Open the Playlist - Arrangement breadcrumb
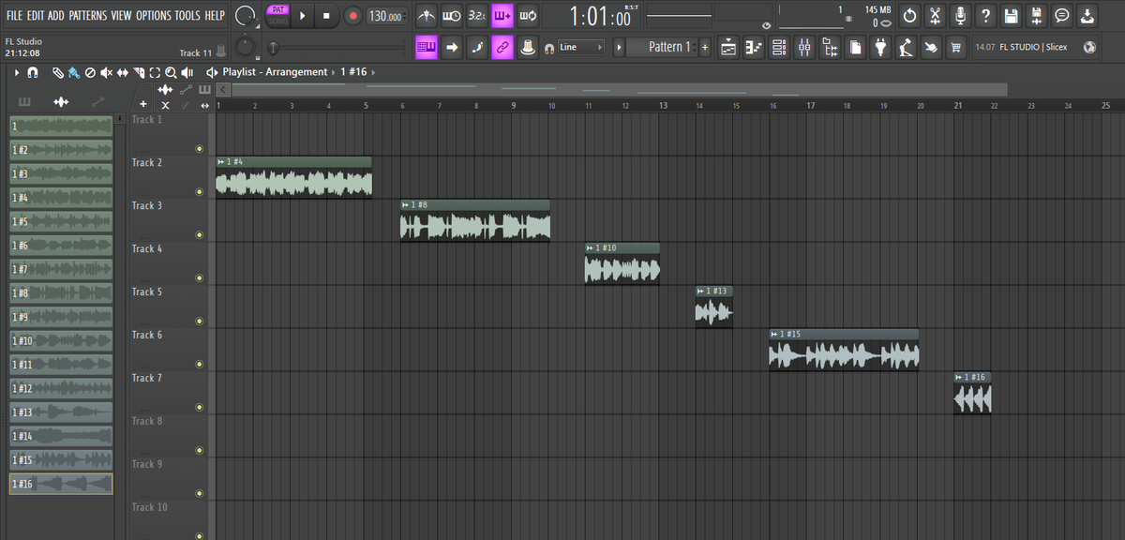 (x=275, y=72)
